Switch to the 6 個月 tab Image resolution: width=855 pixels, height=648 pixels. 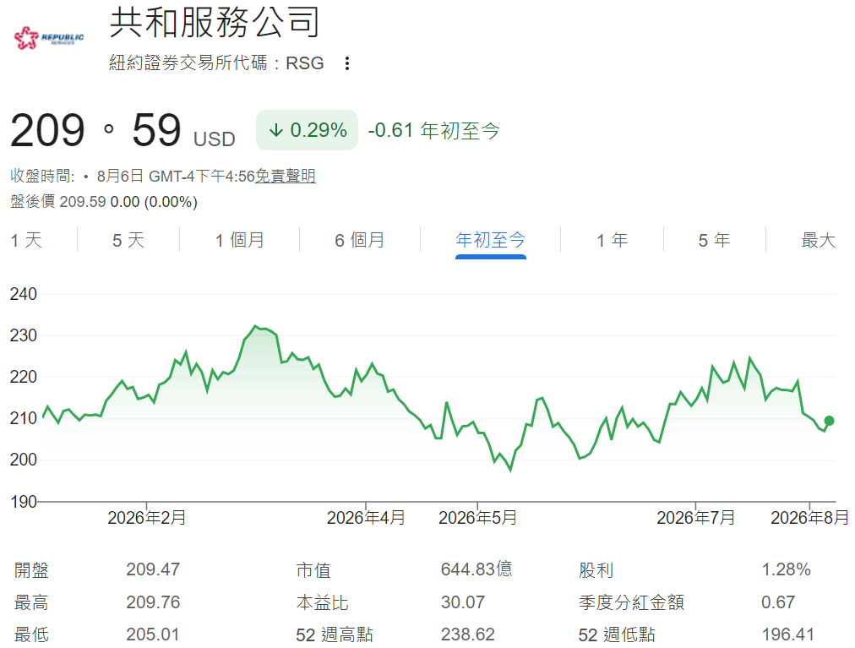359,240
